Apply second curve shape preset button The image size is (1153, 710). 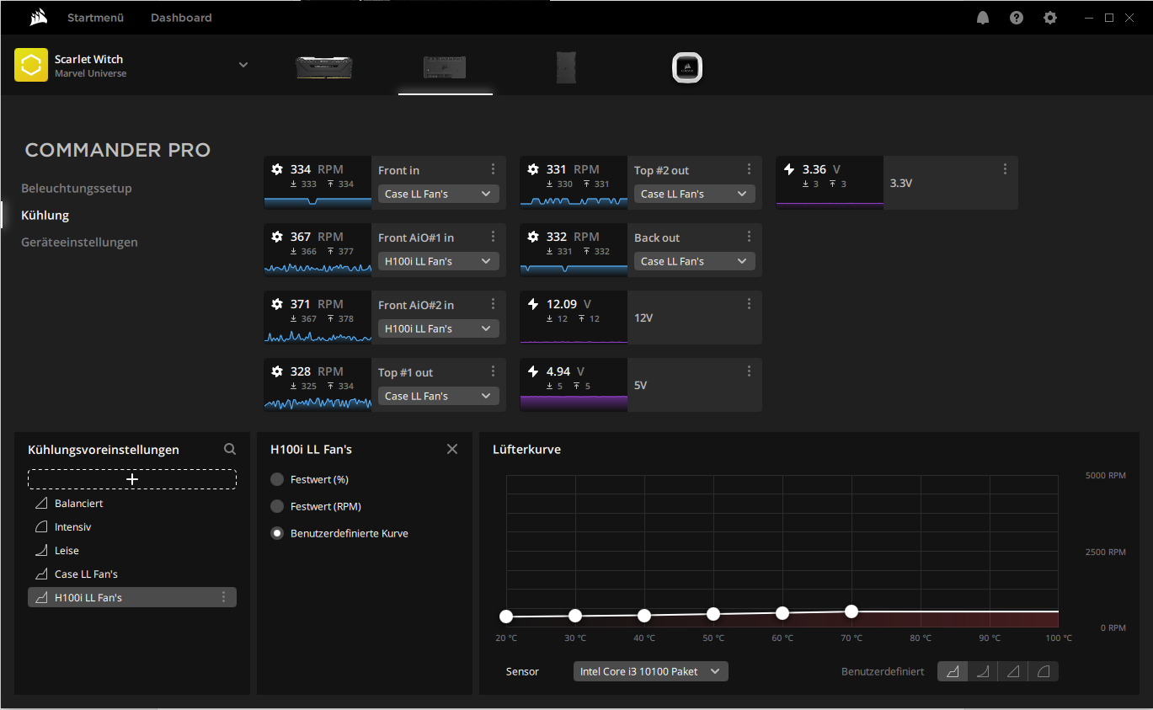[x=983, y=671]
